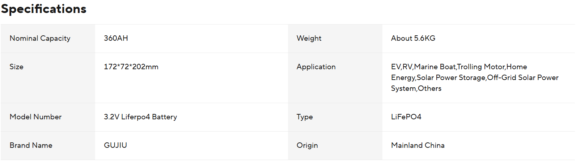Click the EV,RV,Marine Boat text
The image size is (576, 168).
[x=423, y=67]
